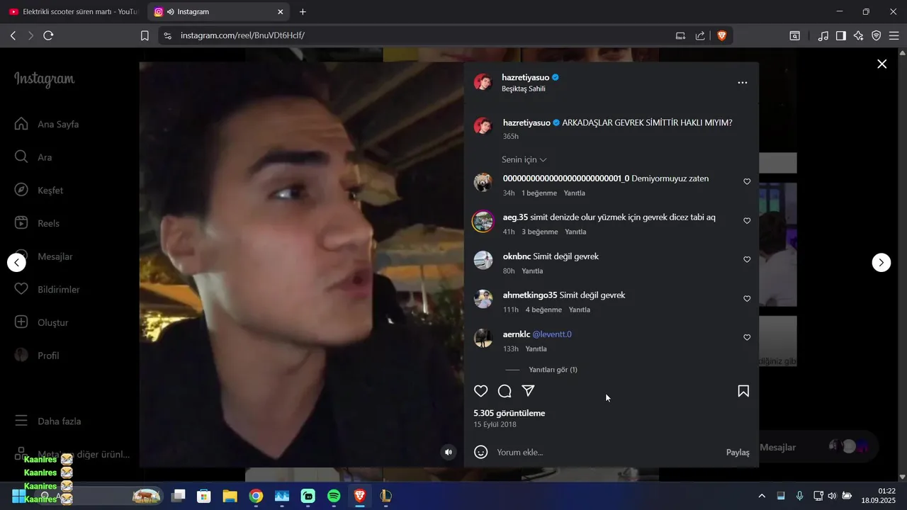Share the reel via paper plane icon
Viewport: 907px width, 510px height.
(528, 391)
